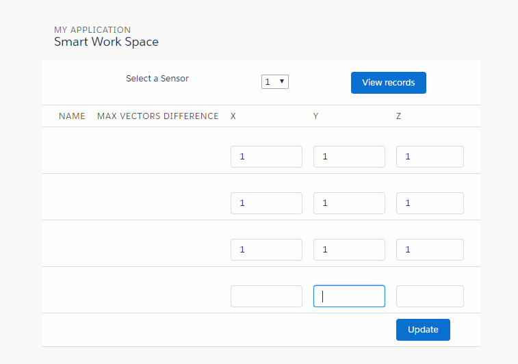Open the sensor number dropdown

[275, 82]
